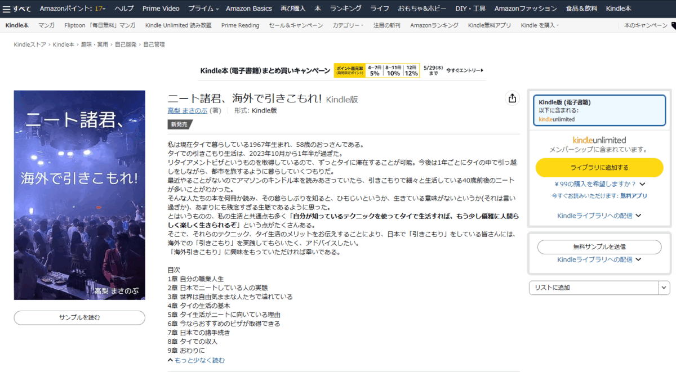This screenshot has width=676, height=372.
Task: Open Fliptoon「毎日無料」マンガ tab
Action: (100, 25)
